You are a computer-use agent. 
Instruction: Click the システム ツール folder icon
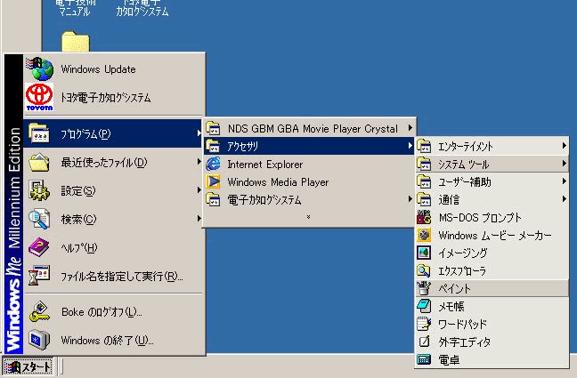tap(424, 164)
